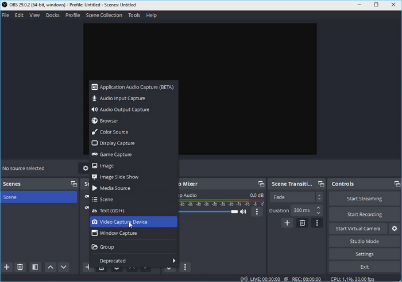Undock the Scenes panel
This screenshot has width=402, height=282.
pos(74,184)
